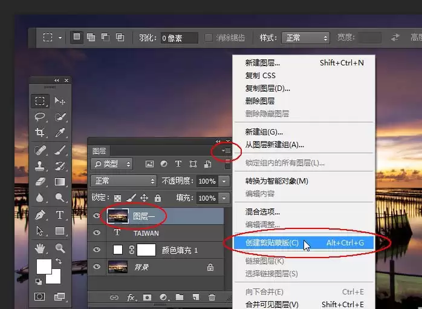Expand the 不透明度 opacity dropdown arrow
The image size is (422, 309).
pyautogui.click(x=224, y=181)
